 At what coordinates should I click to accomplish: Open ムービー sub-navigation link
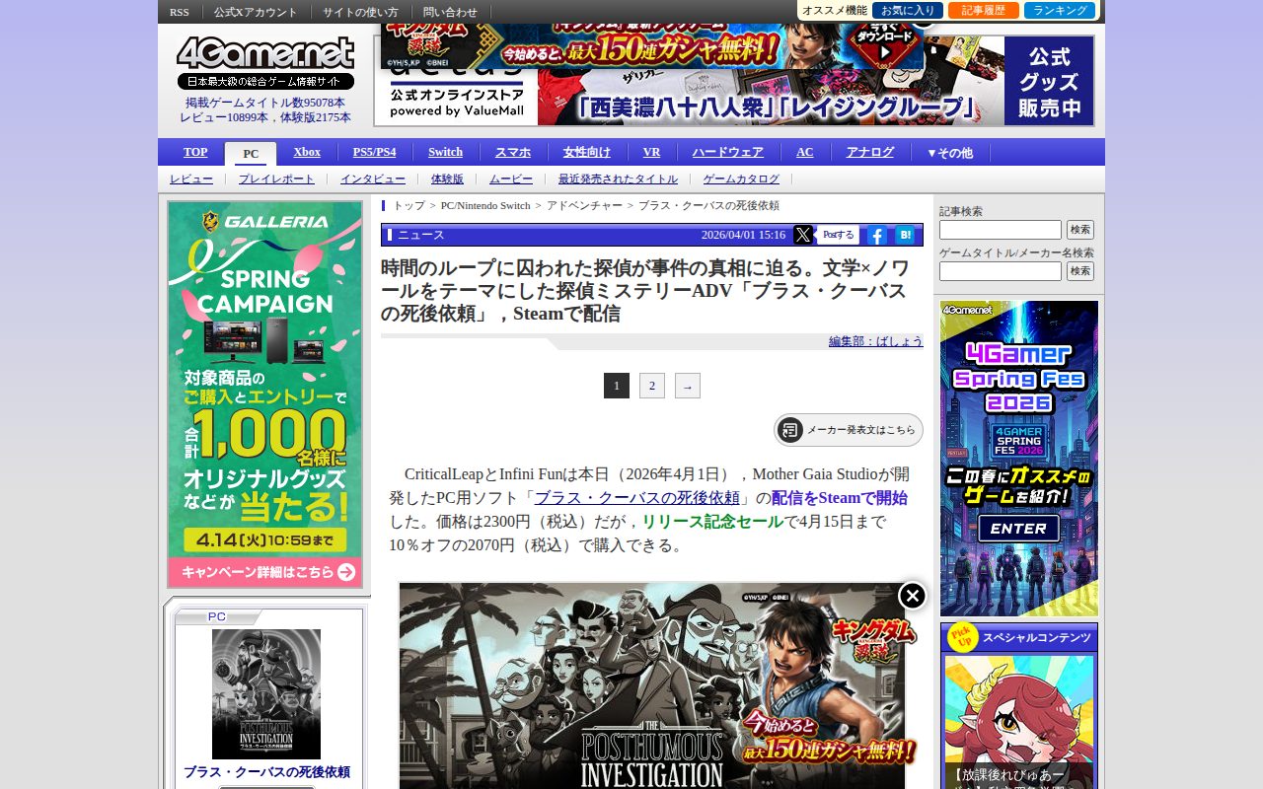511,179
